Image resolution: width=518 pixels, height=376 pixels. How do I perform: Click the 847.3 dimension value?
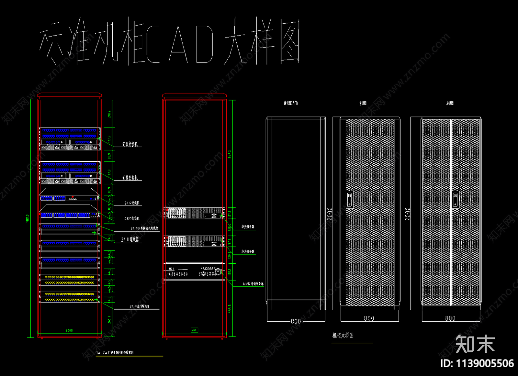click(230, 154)
